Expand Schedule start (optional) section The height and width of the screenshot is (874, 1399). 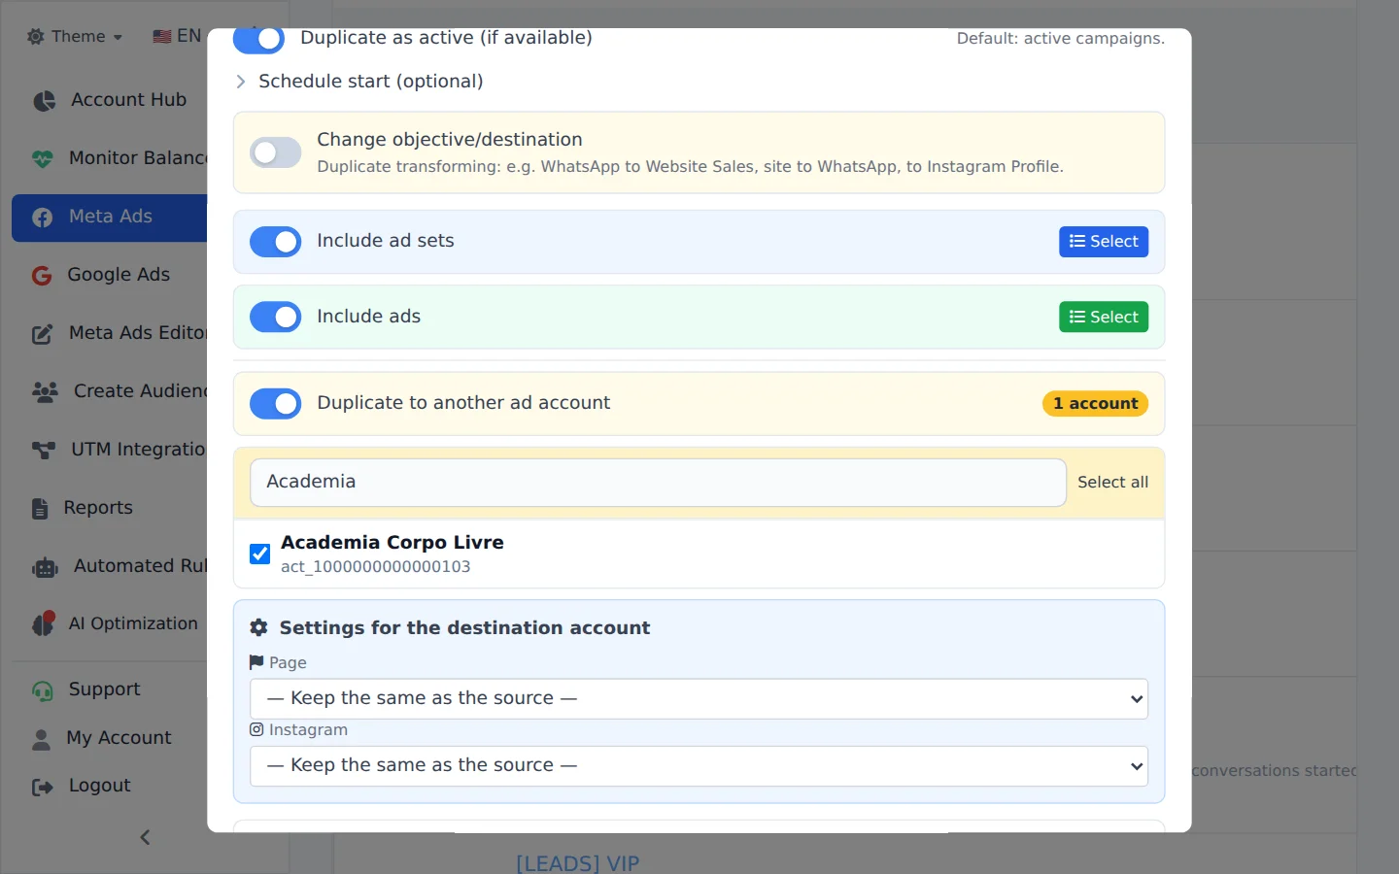pyautogui.click(x=358, y=82)
